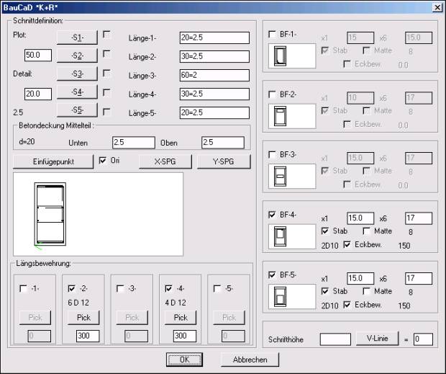This screenshot has height=374, width=446.
Task: Click the -S5- button
Action: click(x=77, y=110)
